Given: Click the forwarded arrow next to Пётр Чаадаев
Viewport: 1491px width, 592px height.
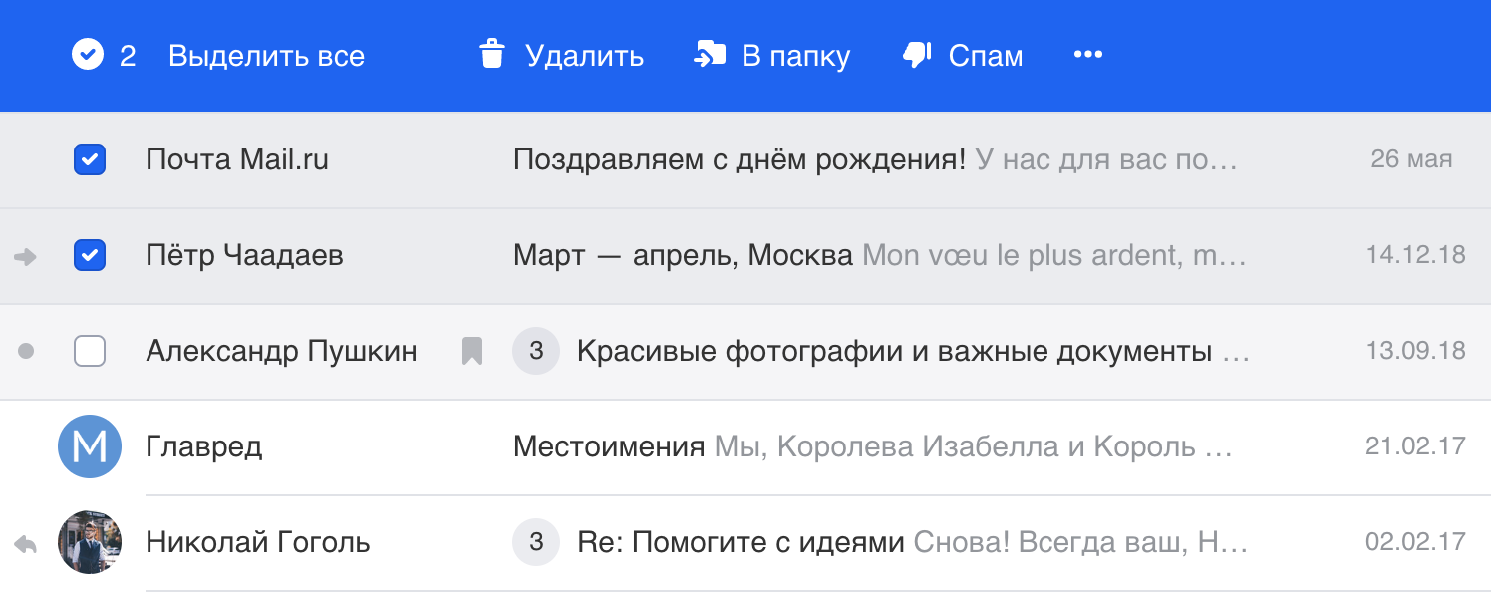Looking at the screenshot, I should coord(26,257).
